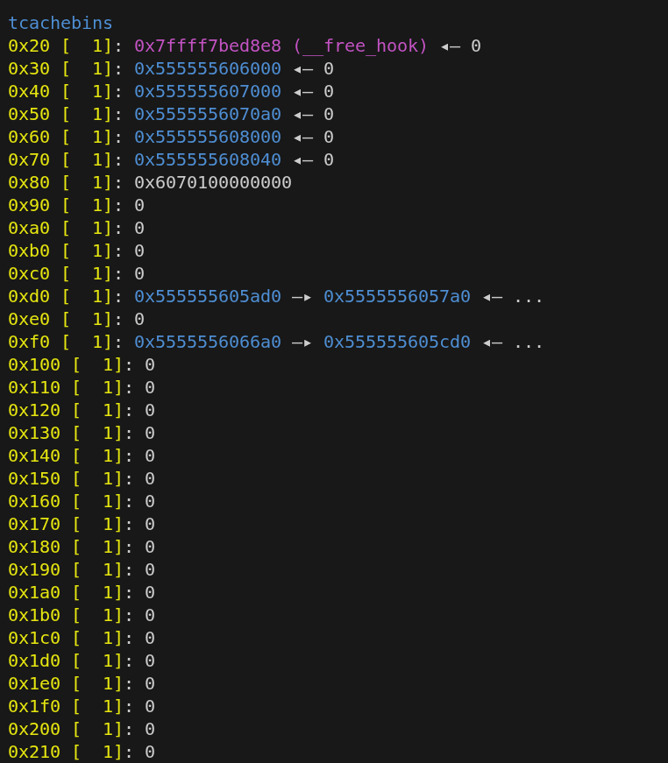Click the 0x555555608000 address
Viewport: 668px width, 763px height.
tap(208, 137)
